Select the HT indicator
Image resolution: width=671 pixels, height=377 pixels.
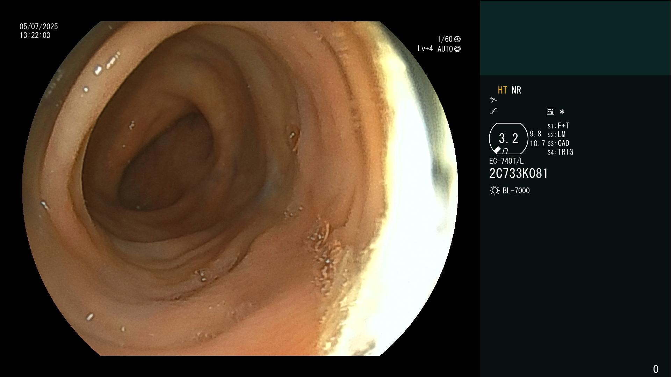point(502,90)
